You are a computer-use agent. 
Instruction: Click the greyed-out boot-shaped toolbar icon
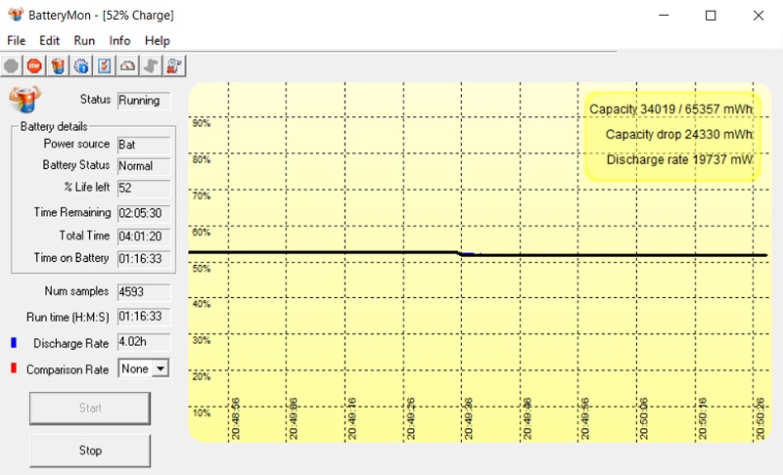[x=151, y=65]
